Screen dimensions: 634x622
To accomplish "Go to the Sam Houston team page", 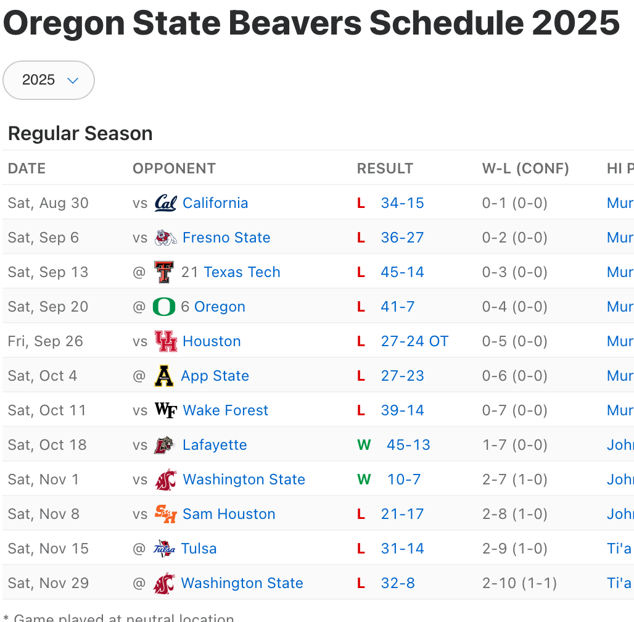I will click(x=229, y=514).
